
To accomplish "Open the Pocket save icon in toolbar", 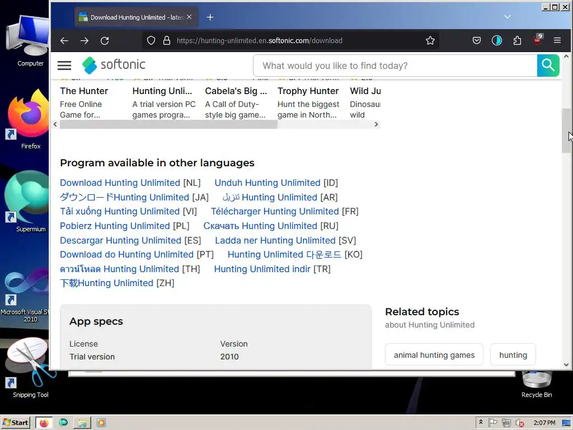I will coord(477,40).
